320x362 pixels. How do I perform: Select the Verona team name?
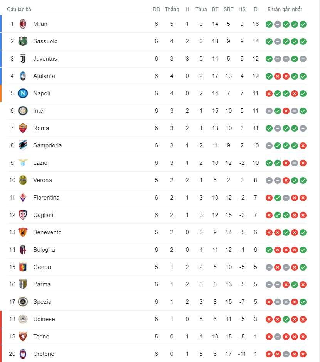[42, 180]
